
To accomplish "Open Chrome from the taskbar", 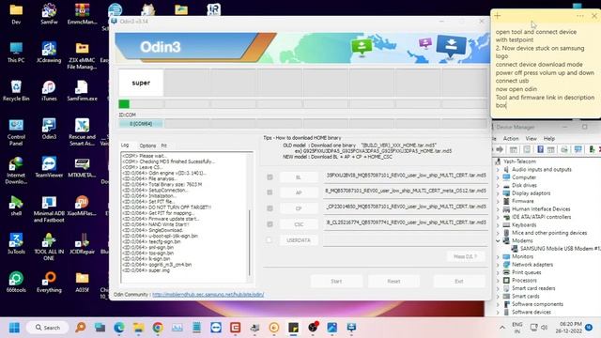I will coord(158,328).
